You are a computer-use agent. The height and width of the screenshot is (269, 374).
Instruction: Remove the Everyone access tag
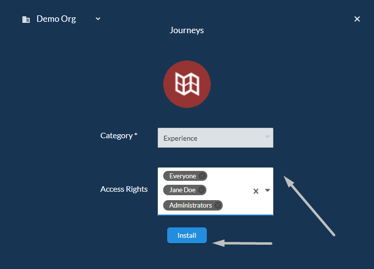(202, 176)
